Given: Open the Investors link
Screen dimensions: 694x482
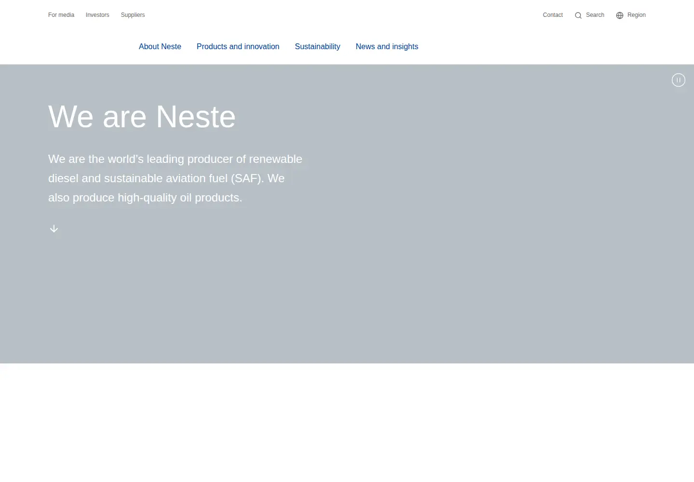Looking at the screenshot, I should click(97, 15).
